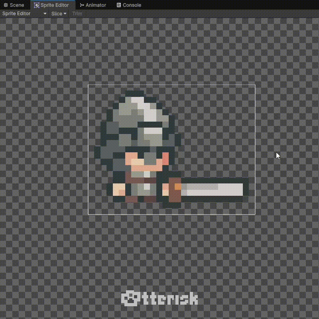
Task: Switch to the Scene tab
Action: [x=14, y=5]
